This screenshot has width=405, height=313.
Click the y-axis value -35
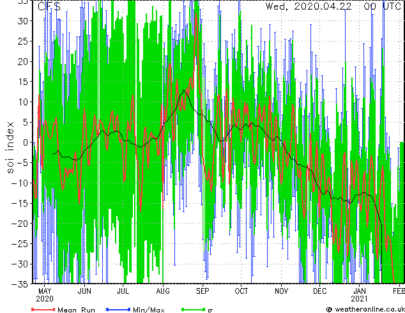[x=20, y=284]
